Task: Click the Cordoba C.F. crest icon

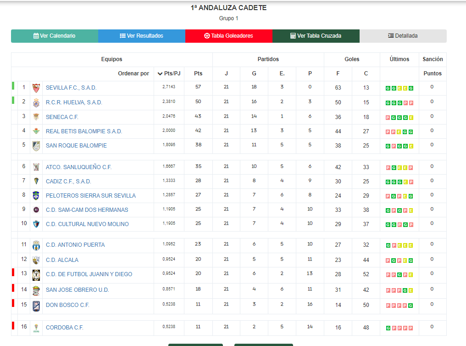Action: pos(36,328)
